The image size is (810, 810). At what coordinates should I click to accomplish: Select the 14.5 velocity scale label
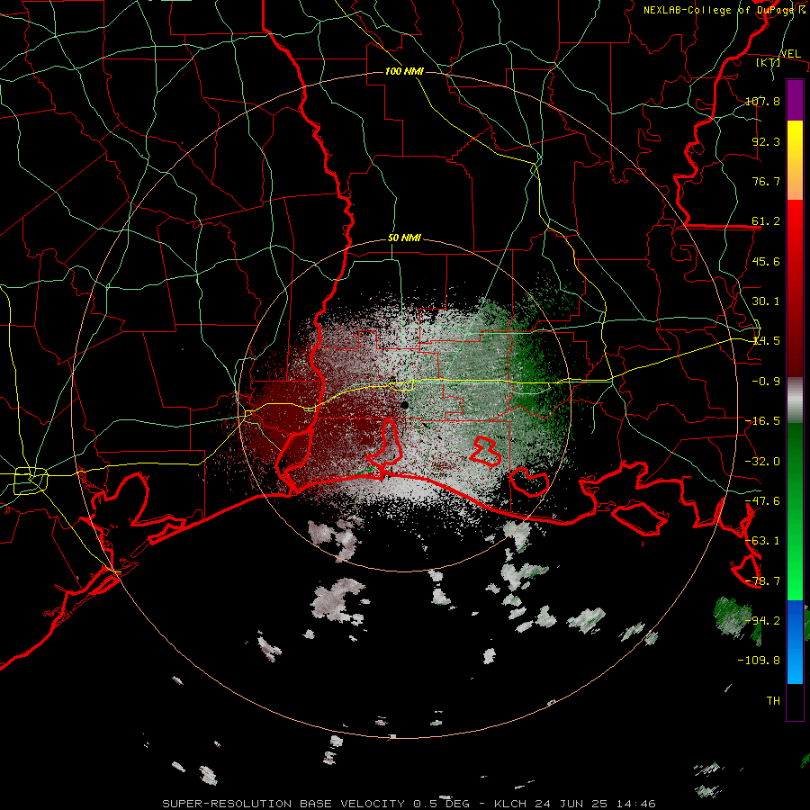[x=766, y=341]
